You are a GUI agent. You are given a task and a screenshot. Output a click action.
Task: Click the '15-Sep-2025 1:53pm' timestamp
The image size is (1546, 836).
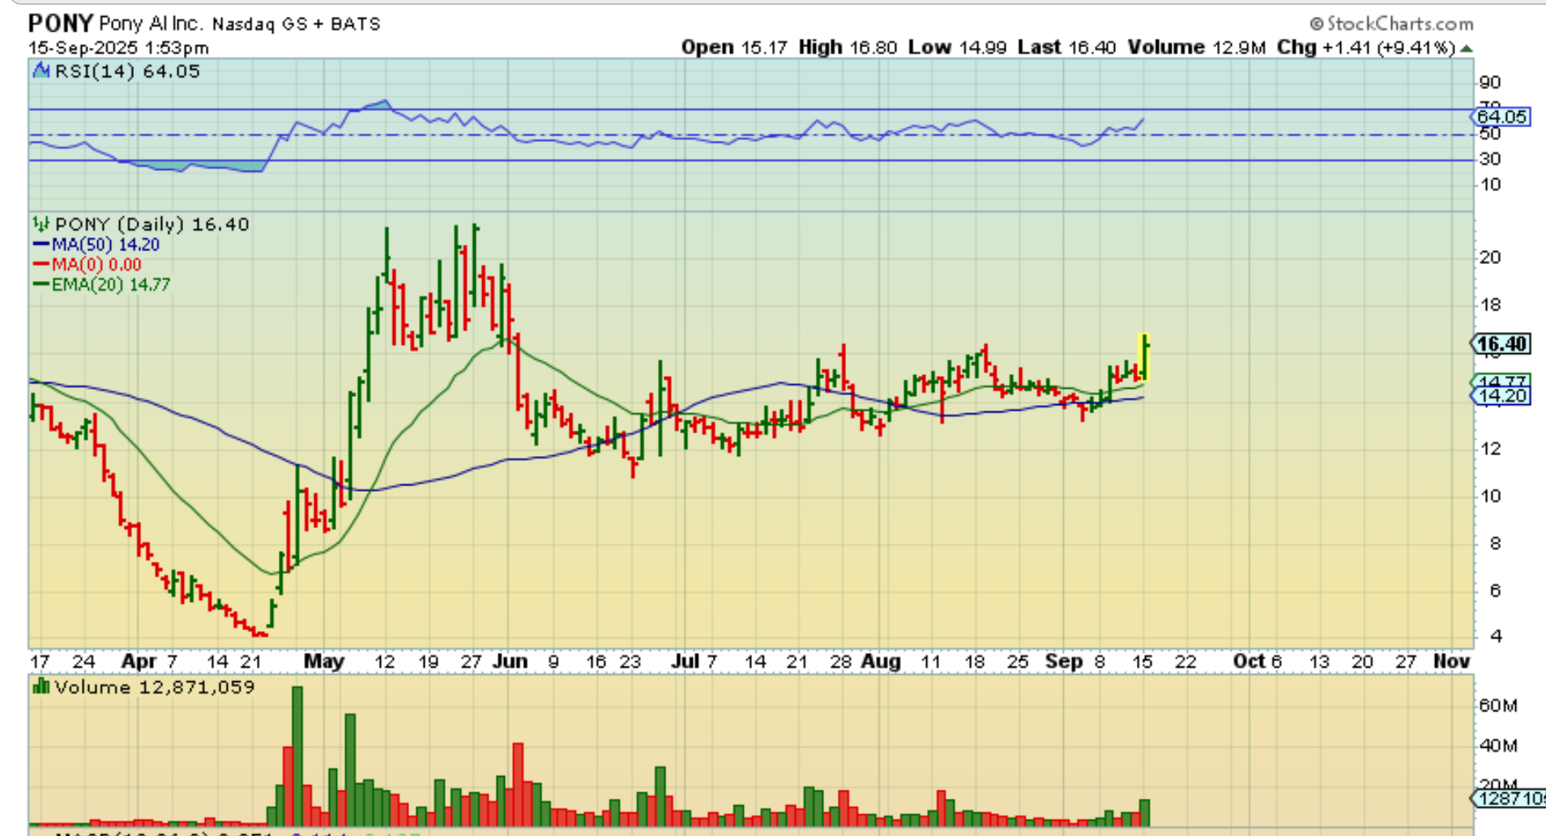click(x=118, y=48)
